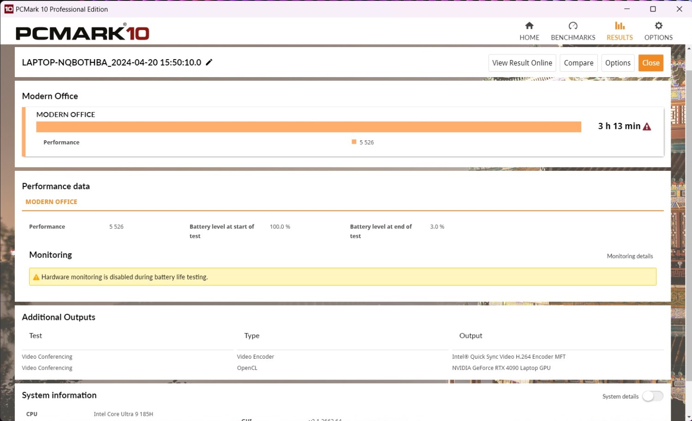Screen dimensions: 692x421
Task: Click the orange Performance legend swatch
Action: click(x=354, y=142)
